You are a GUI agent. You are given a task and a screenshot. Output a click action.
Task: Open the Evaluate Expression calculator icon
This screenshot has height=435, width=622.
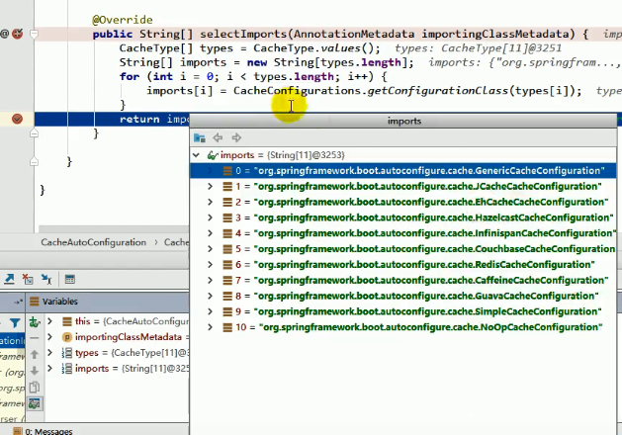point(70,279)
